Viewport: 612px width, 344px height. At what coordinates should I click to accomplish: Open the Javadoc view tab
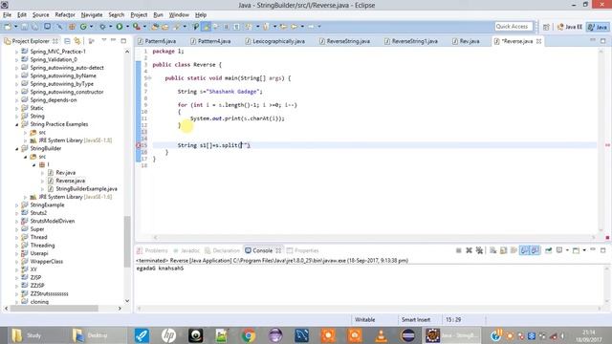[186, 250]
